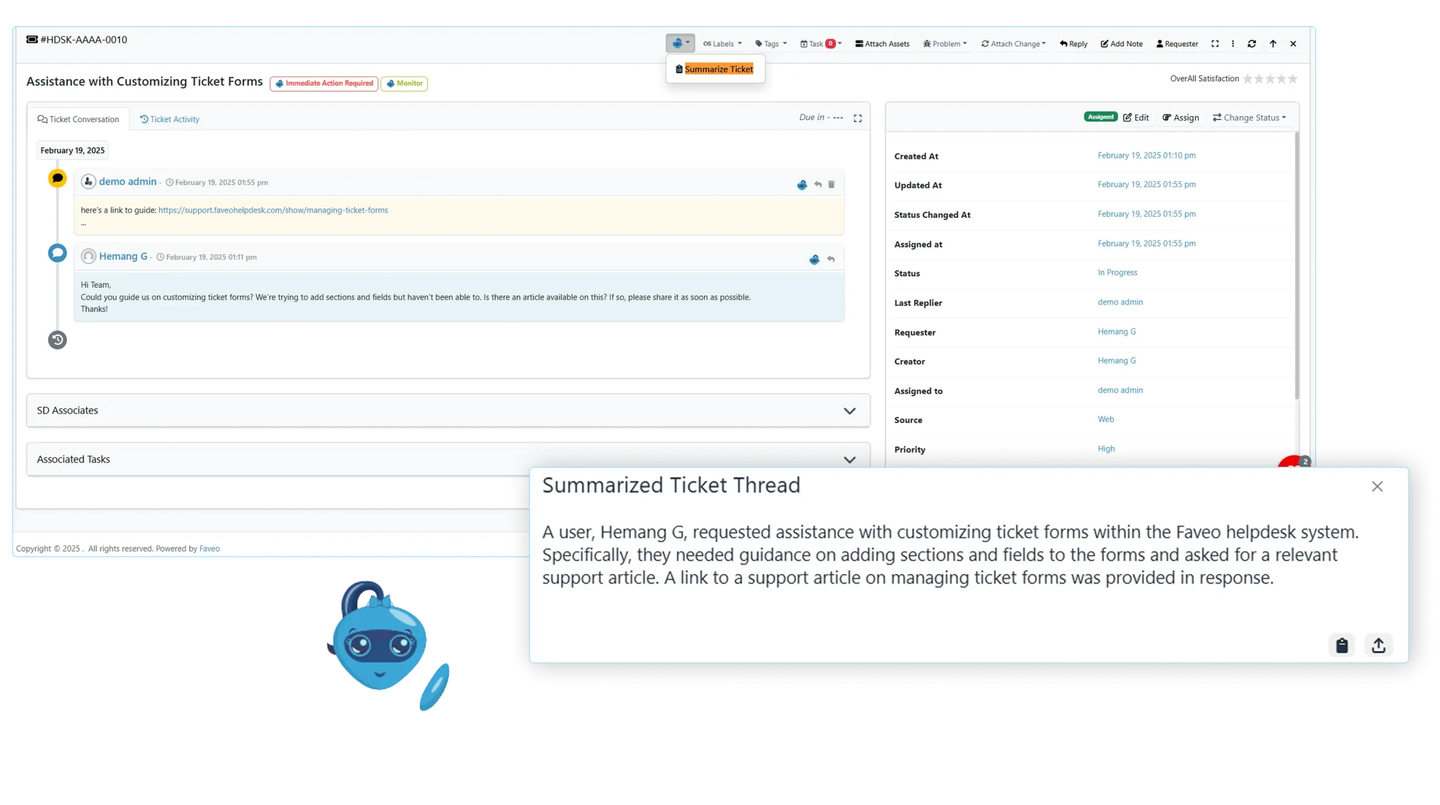Click the copy-to-clipboard icon in summary popup
The image size is (1440, 805).
tap(1342, 645)
